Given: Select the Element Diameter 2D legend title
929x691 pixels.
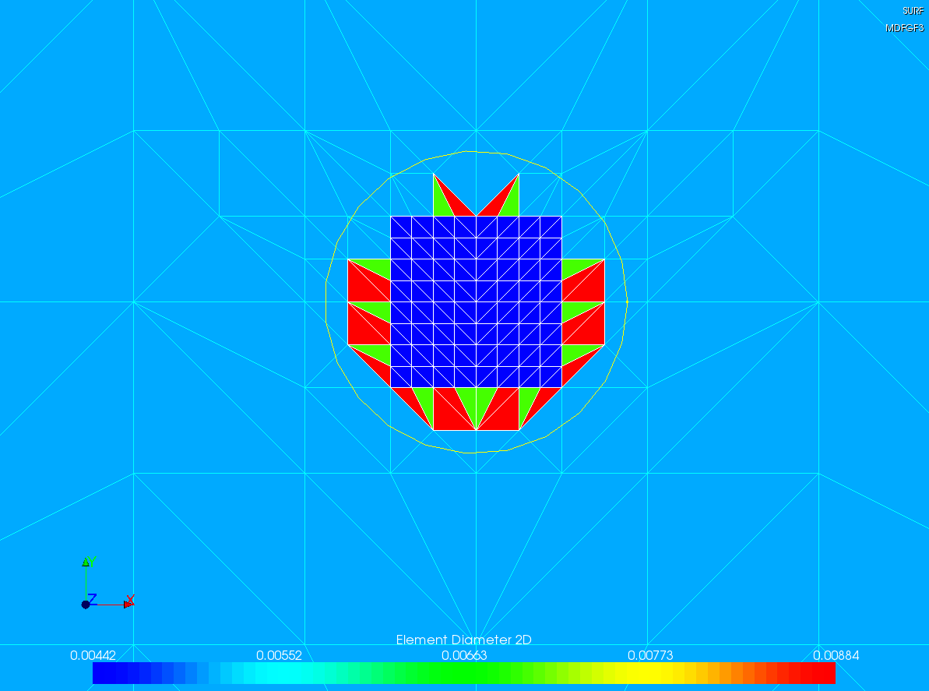Looking at the screenshot, I should pos(463,640).
